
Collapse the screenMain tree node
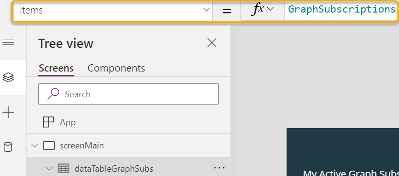pos(34,146)
